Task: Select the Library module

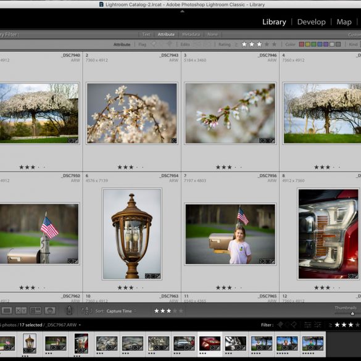Action: click(274, 22)
